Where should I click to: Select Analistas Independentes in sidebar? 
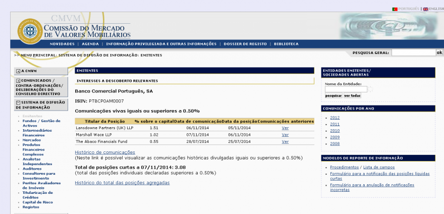[x=37, y=162]
